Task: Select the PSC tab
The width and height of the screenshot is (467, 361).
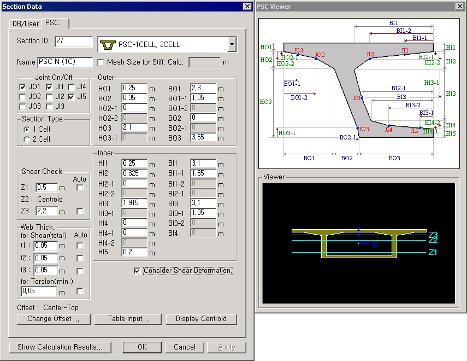Action: point(52,22)
